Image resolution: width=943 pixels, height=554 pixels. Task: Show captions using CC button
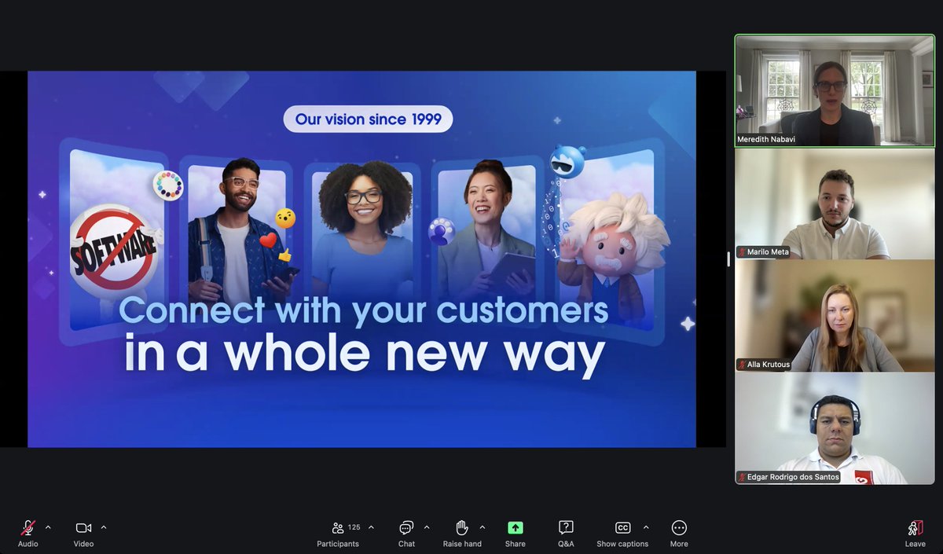[x=622, y=533]
